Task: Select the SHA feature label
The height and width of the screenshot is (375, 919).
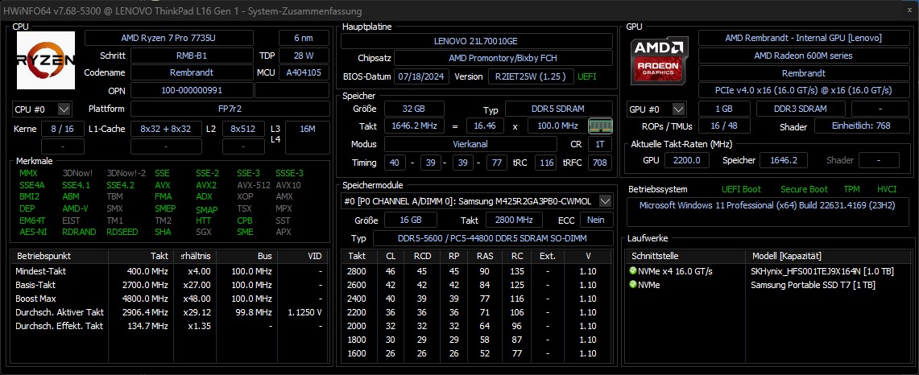Action: [x=163, y=232]
